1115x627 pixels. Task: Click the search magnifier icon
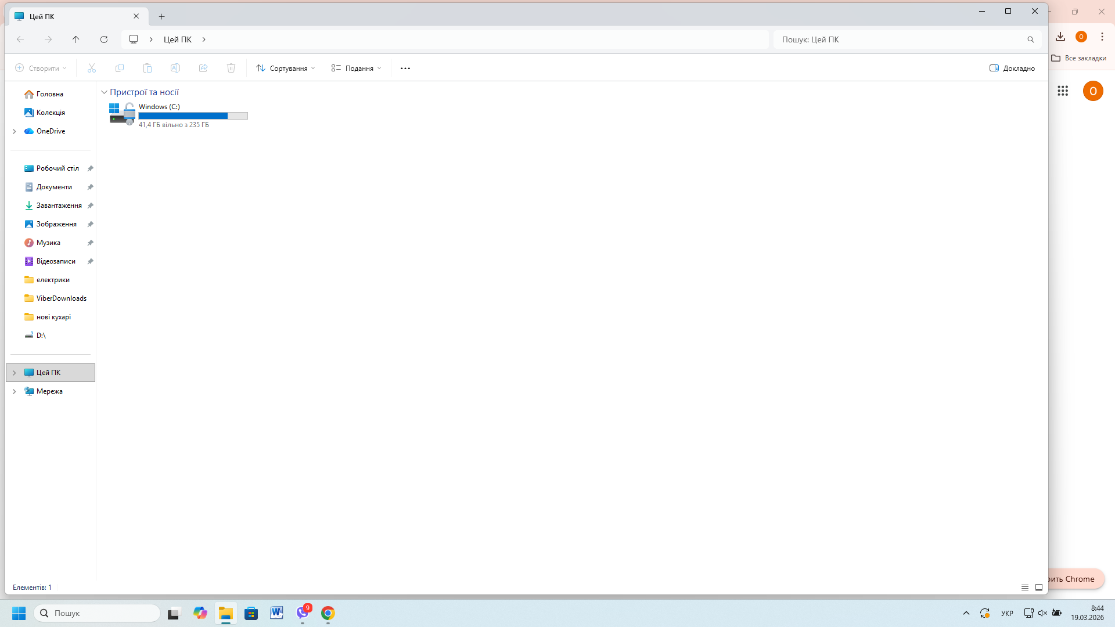pyautogui.click(x=1031, y=39)
